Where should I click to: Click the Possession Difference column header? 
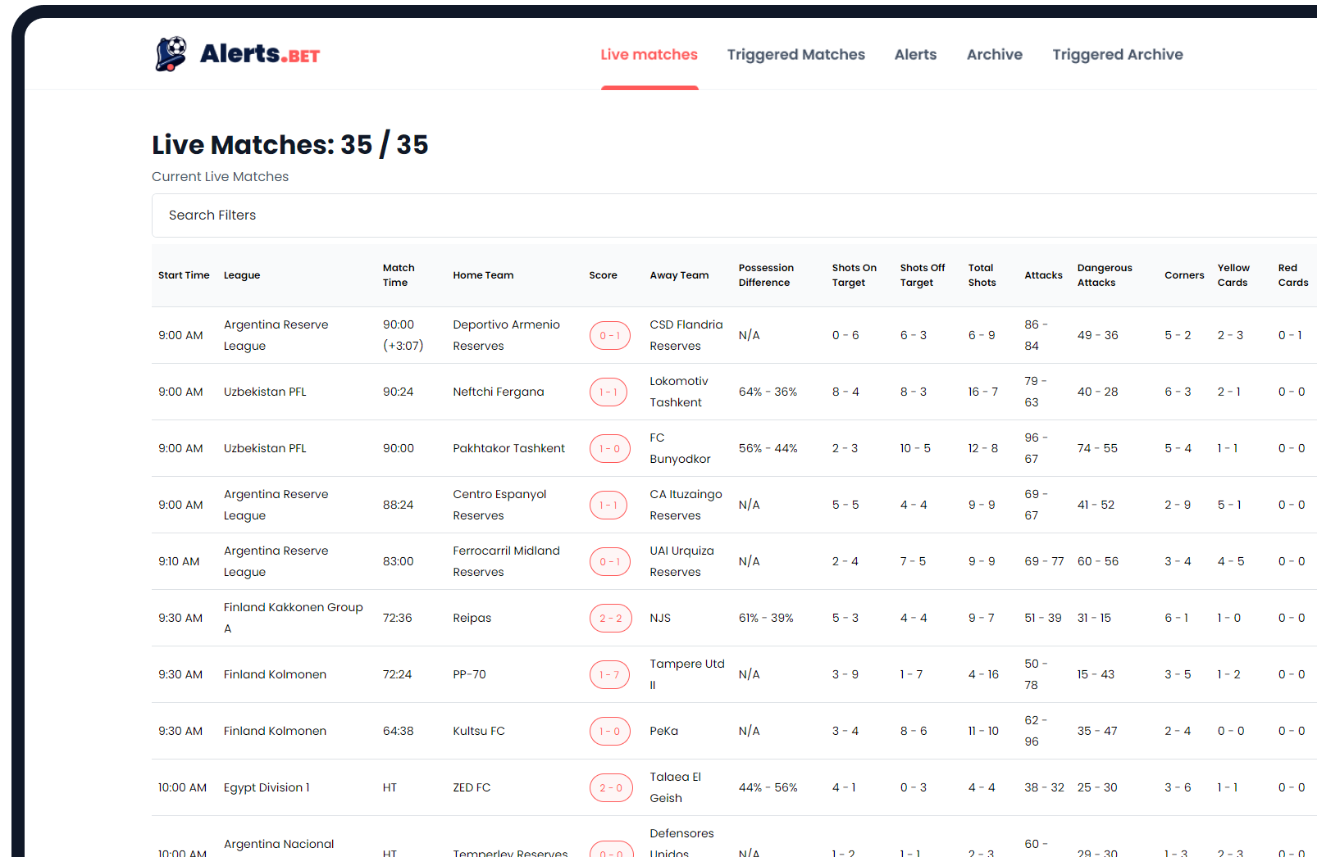pyautogui.click(x=765, y=275)
